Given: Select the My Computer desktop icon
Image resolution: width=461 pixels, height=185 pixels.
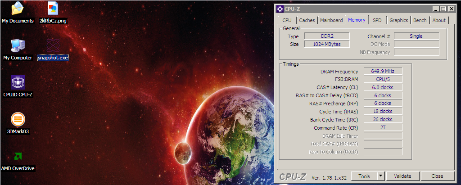Looking at the screenshot, I should click(18, 50).
